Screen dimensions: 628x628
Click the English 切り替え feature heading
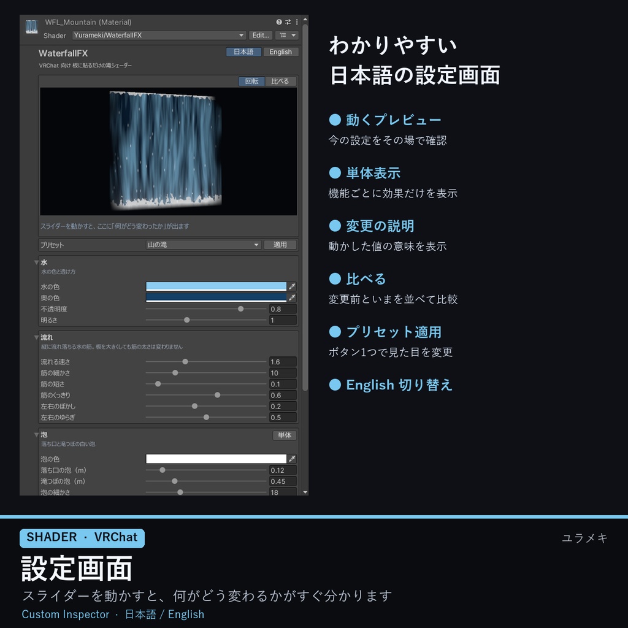[399, 385]
